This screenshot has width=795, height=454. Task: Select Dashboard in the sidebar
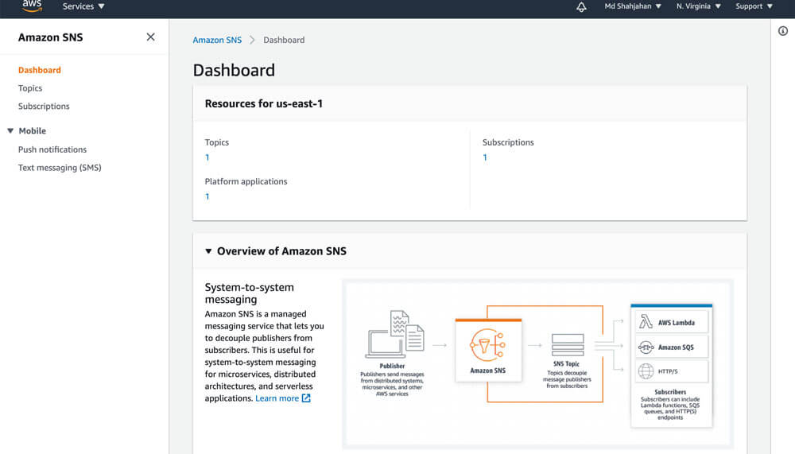[40, 70]
